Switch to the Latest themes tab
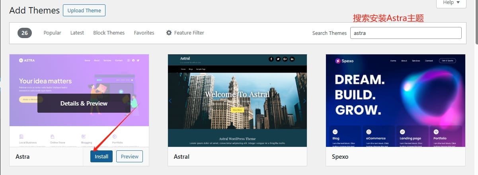 (x=77, y=33)
